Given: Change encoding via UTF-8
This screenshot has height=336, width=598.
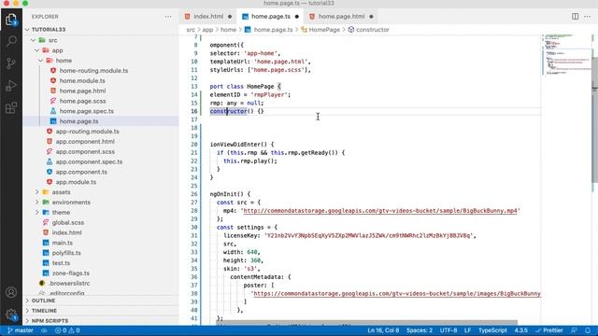Looking at the screenshot, I should 448,330.
